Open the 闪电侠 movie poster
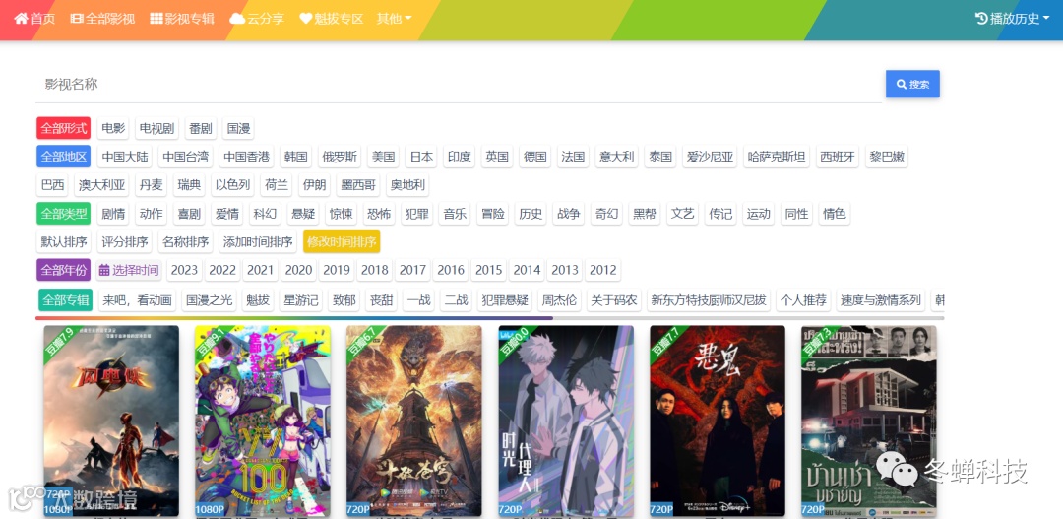The height and width of the screenshot is (519, 1063). click(x=112, y=421)
